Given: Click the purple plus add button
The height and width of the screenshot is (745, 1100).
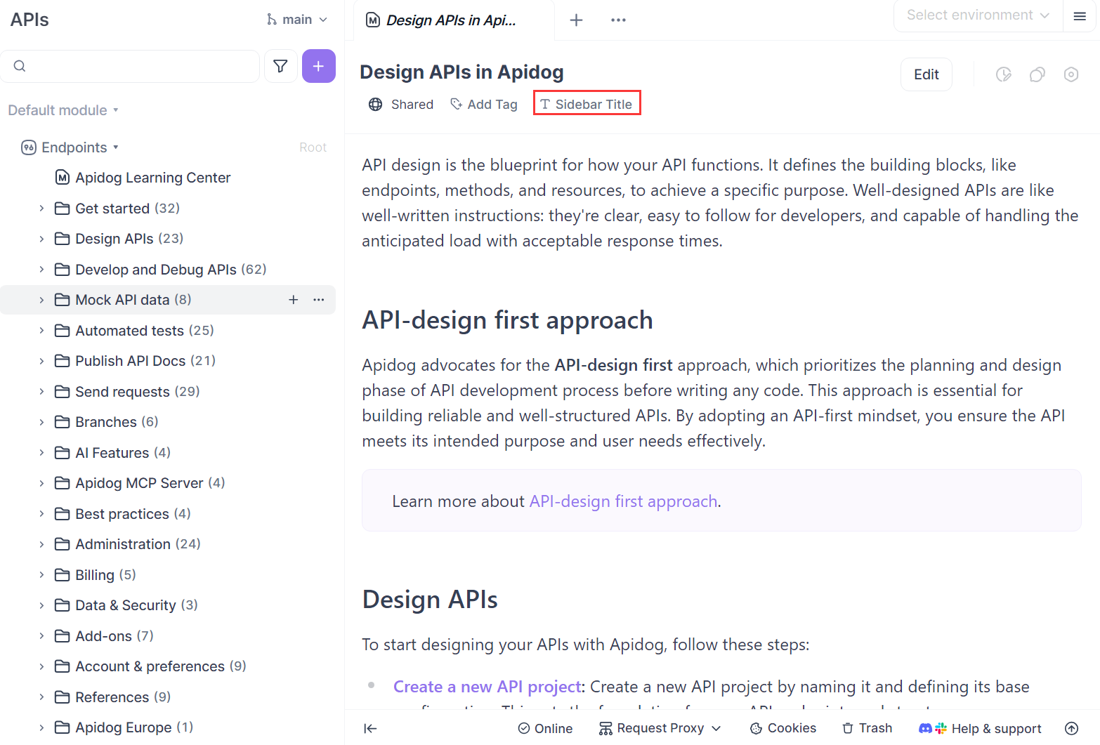Looking at the screenshot, I should 318,66.
